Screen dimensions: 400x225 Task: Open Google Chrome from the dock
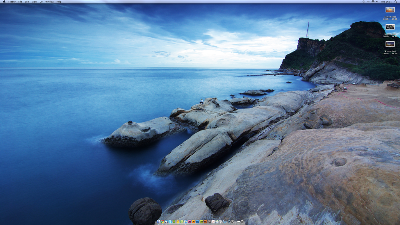(x=162, y=221)
